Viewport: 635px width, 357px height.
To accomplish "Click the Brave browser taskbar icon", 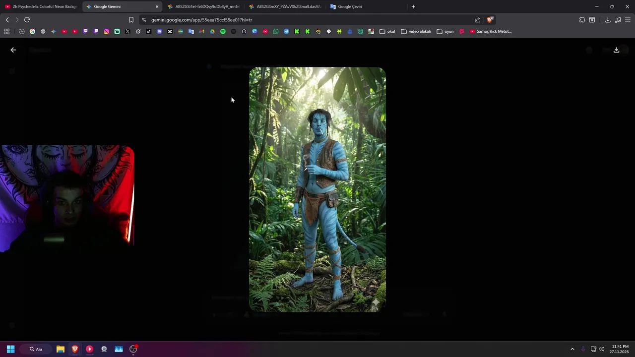I will click(75, 349).
